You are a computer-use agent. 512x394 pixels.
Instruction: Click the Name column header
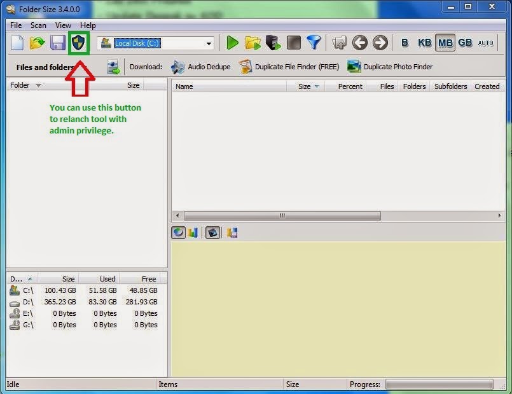click(229, 86)
